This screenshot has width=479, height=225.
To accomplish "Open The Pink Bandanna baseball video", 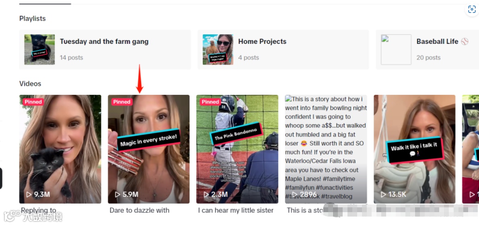I will [237, 149].
